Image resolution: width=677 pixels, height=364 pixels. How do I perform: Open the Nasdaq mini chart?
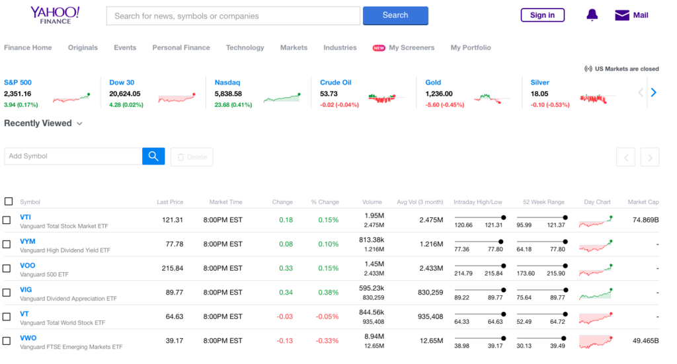(282, 98)
